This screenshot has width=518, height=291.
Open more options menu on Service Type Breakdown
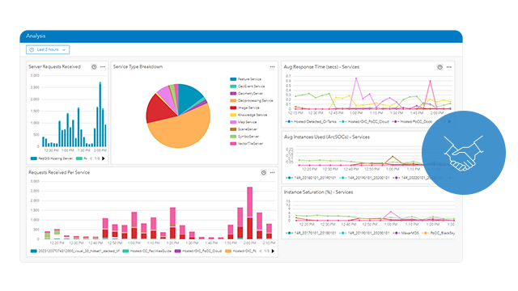[272, 66]
